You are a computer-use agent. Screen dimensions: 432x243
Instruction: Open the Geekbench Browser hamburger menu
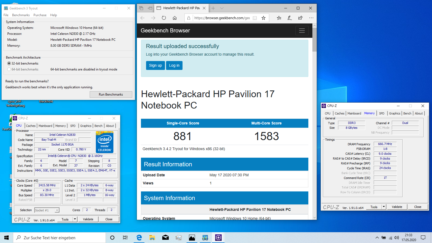(x=302, y=31)
